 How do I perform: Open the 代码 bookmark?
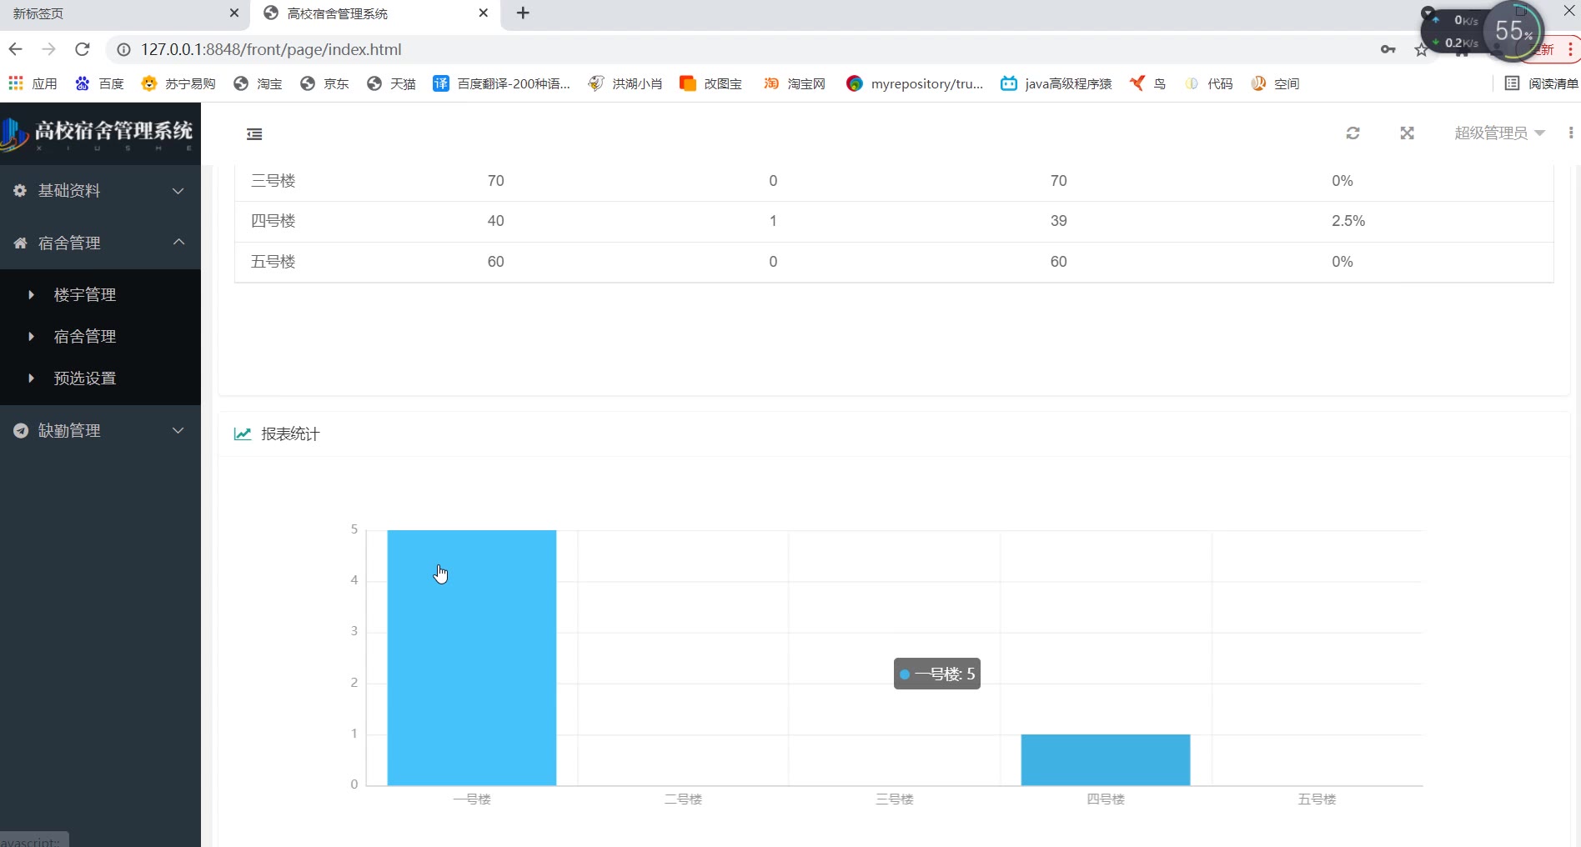(1208, 83)
